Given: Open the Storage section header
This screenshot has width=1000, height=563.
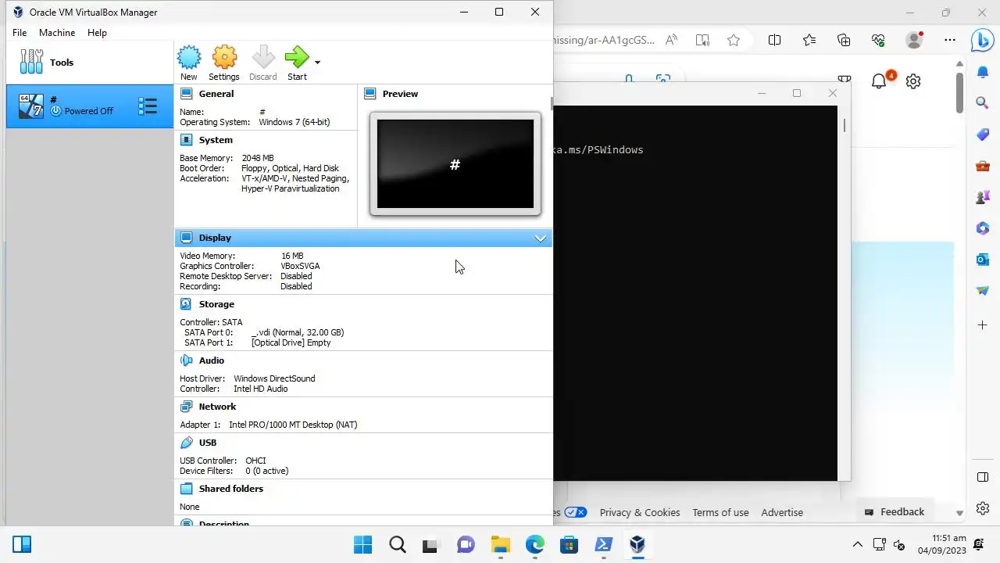Looking at the screenshot, I should click(x=216, y=304).
